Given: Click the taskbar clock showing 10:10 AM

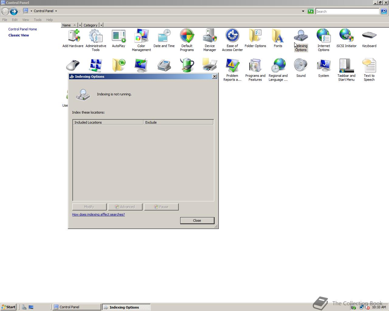Looking at the screenshot, I should [379, 307].
